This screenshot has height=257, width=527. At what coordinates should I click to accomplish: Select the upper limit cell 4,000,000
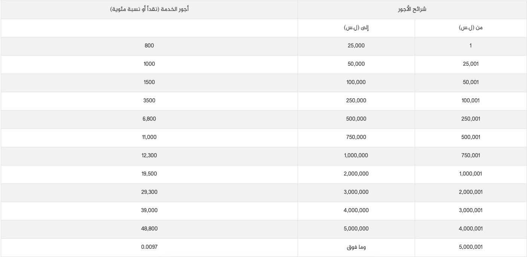coord(356,210)
